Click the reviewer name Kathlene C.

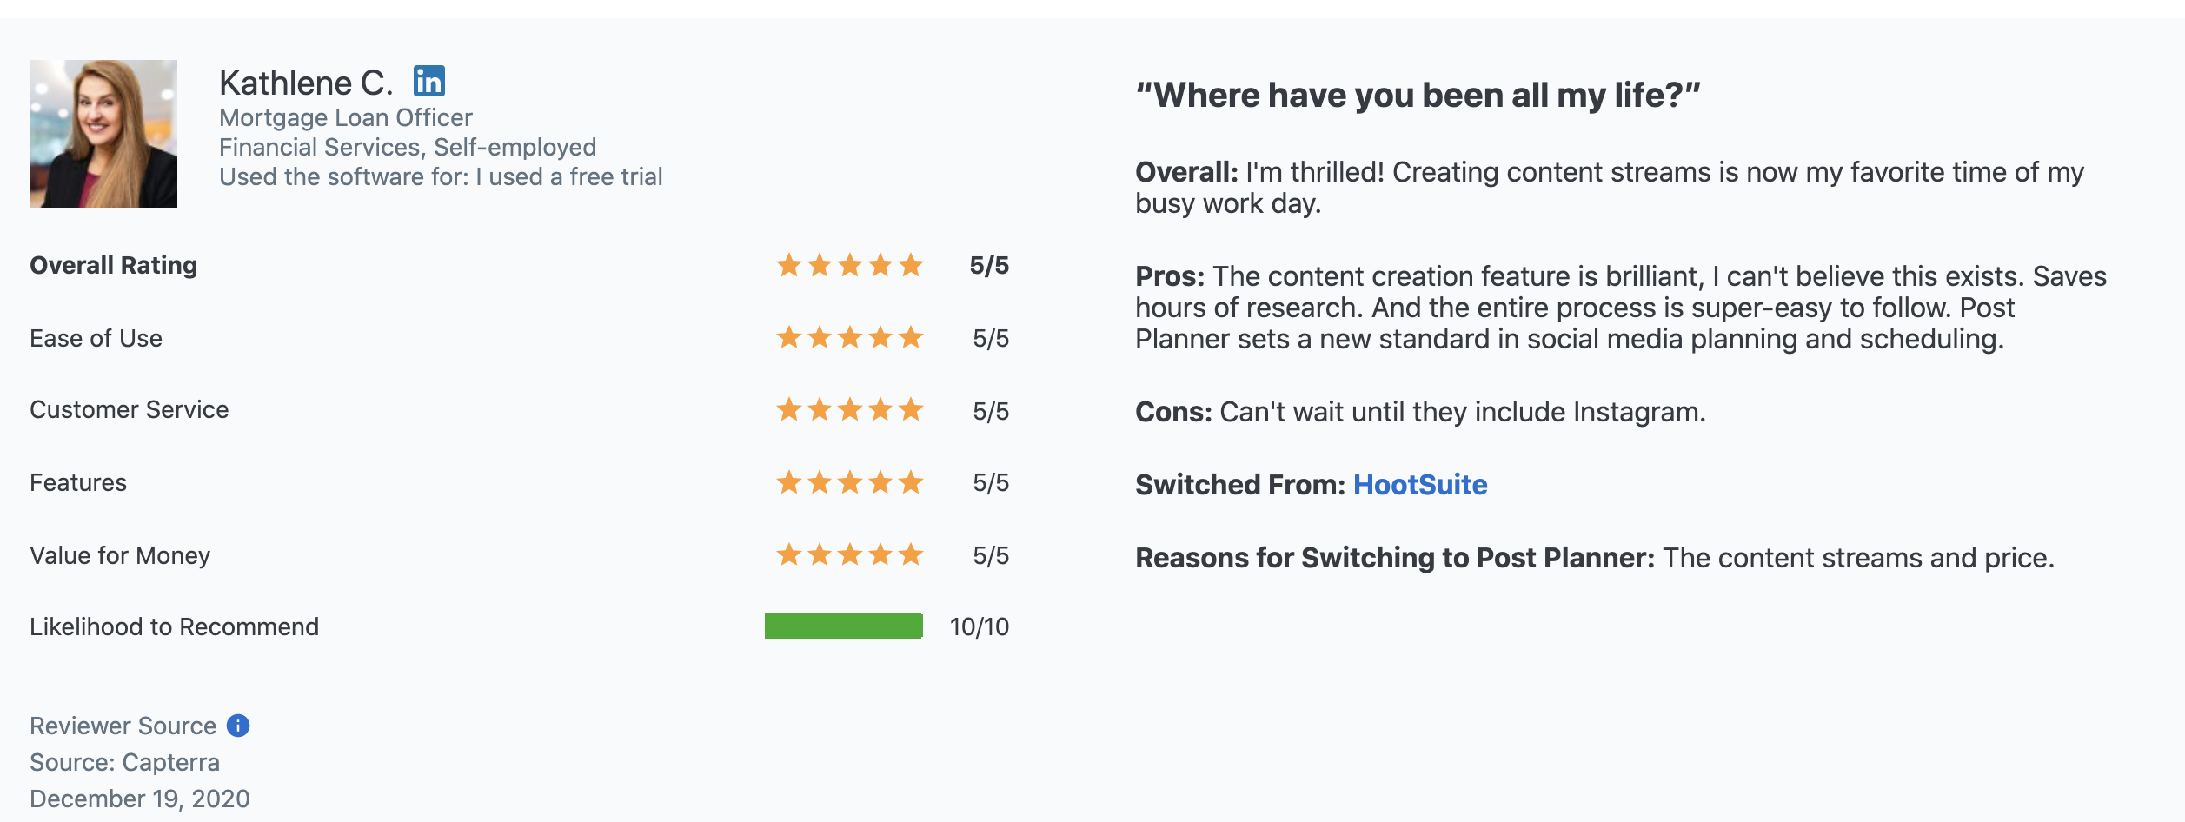[306, 83]
